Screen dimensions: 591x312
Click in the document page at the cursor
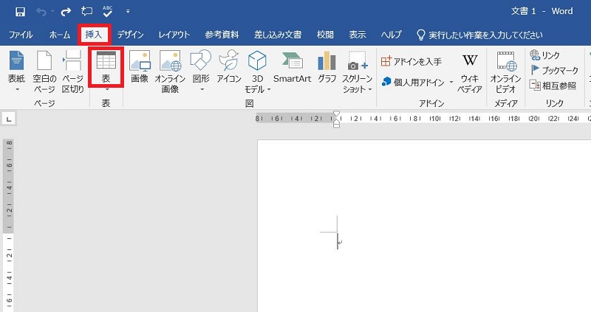pyautogui.click(x=338, y=241)
